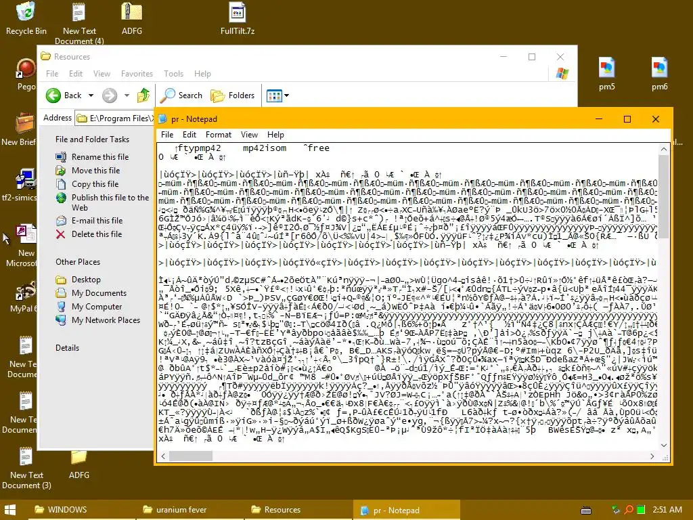Click Publish this file to the Web
Screen dimensions: 693x520
[110, 202]
